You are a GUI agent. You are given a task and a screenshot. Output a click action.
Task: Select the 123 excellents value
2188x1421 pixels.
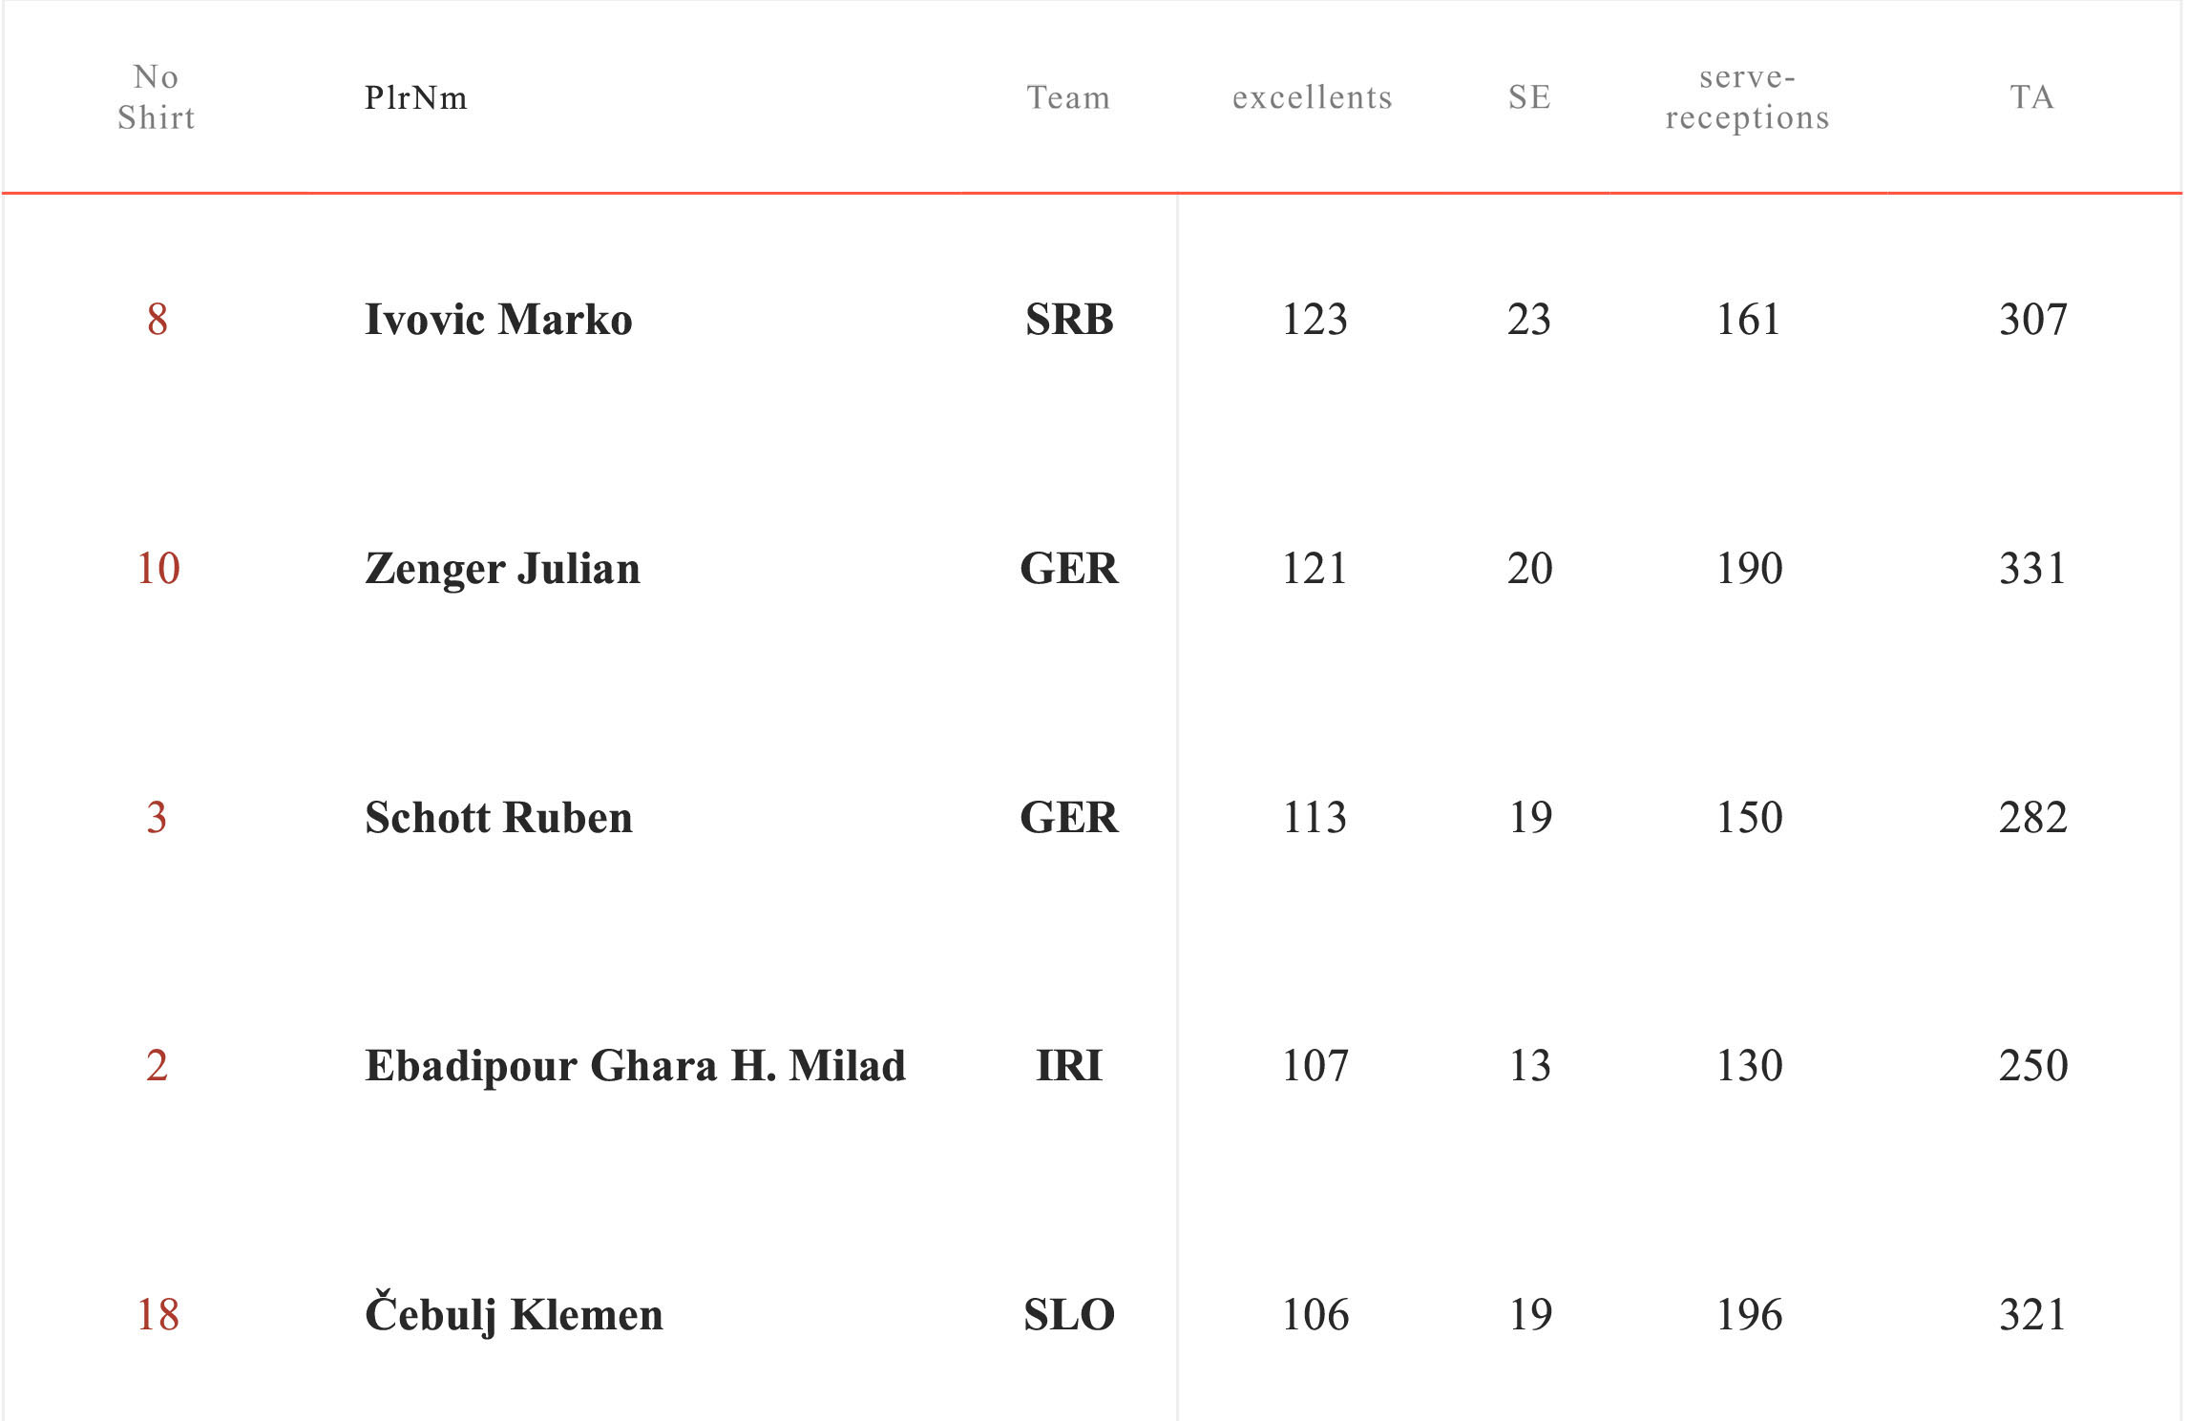pos(1314,320)
